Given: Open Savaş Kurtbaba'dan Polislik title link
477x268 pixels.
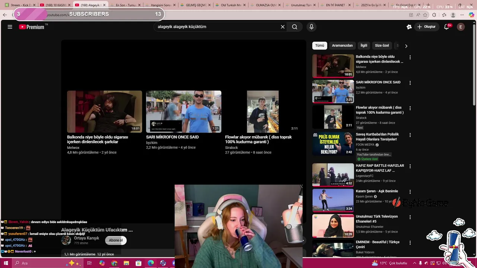Looking at the screenshot, I should 377,137.
